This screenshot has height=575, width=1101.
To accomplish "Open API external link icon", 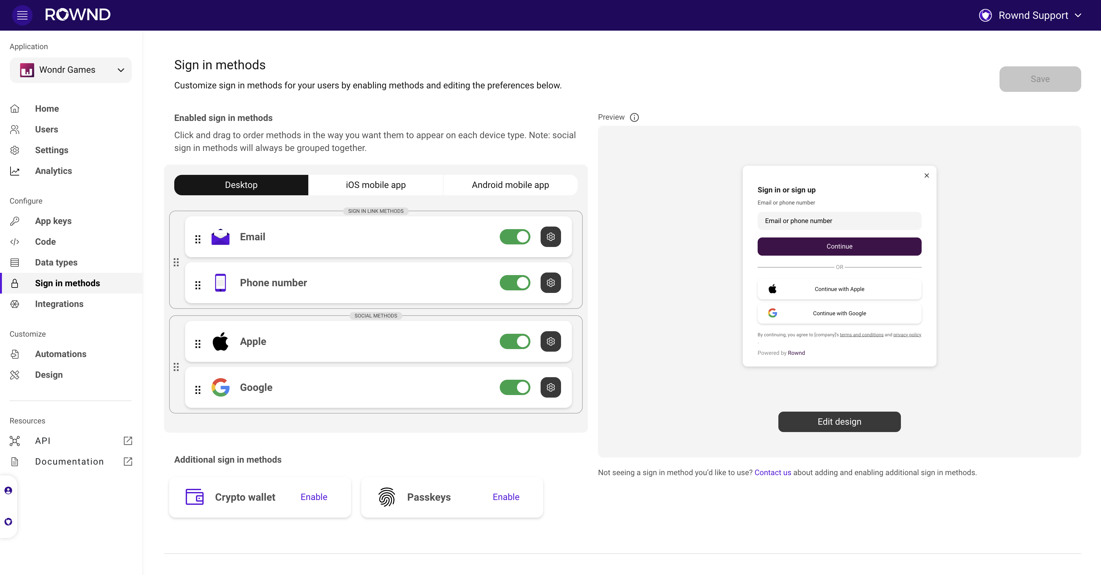I will pyautogui.click(x=128, y=441).
